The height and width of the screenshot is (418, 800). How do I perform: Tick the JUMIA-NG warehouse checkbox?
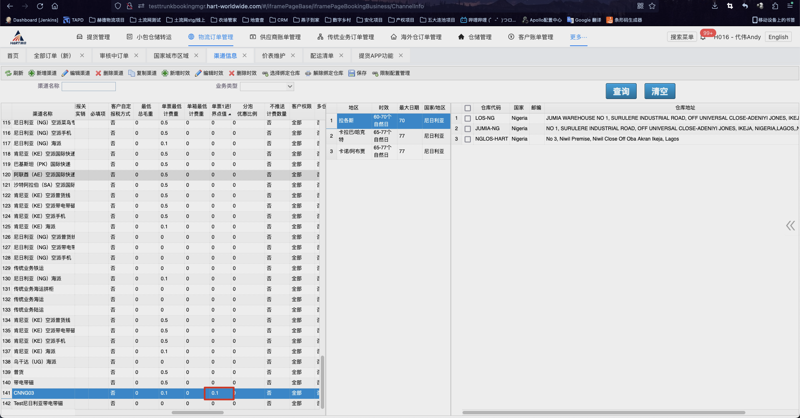pos(467,129)
